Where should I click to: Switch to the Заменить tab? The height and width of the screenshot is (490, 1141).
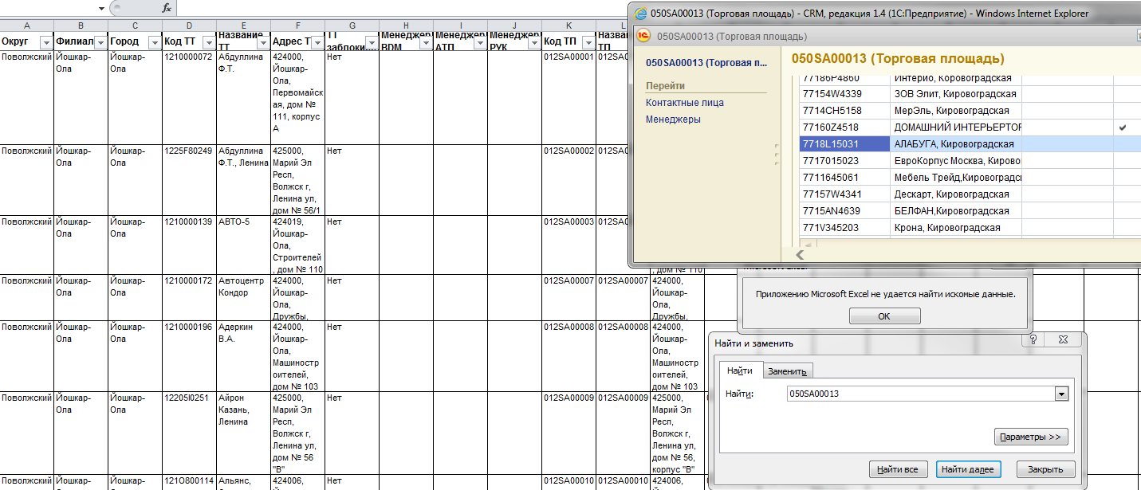pos(789,371)
